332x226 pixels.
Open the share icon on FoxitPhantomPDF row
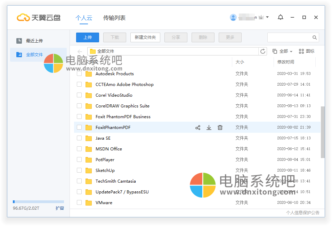(x=198, y=128)
